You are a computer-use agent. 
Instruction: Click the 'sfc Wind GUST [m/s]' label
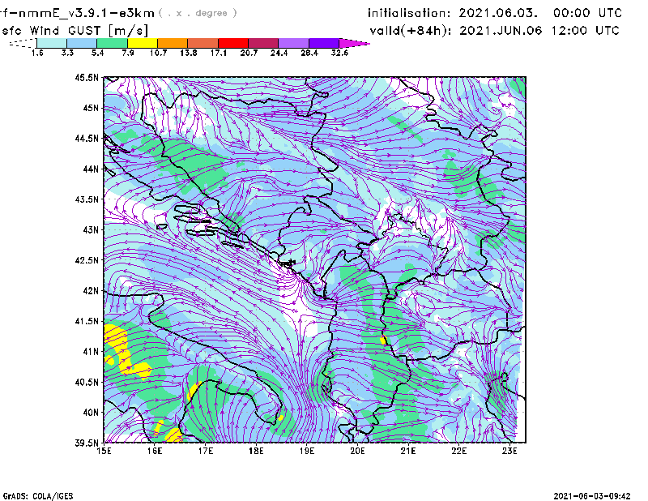point(75,31)
